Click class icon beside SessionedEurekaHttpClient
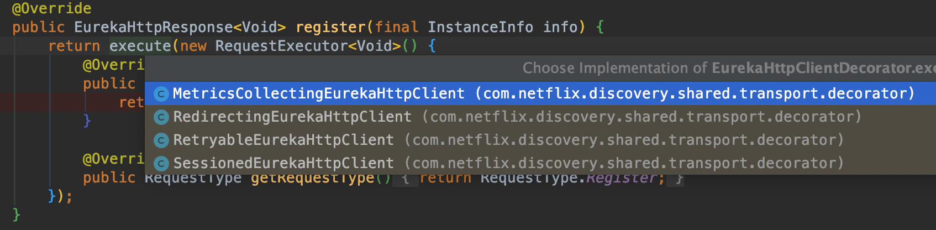The width and height of the screenshot is (936, 230). pyautogui.click(x=161, y=164)
